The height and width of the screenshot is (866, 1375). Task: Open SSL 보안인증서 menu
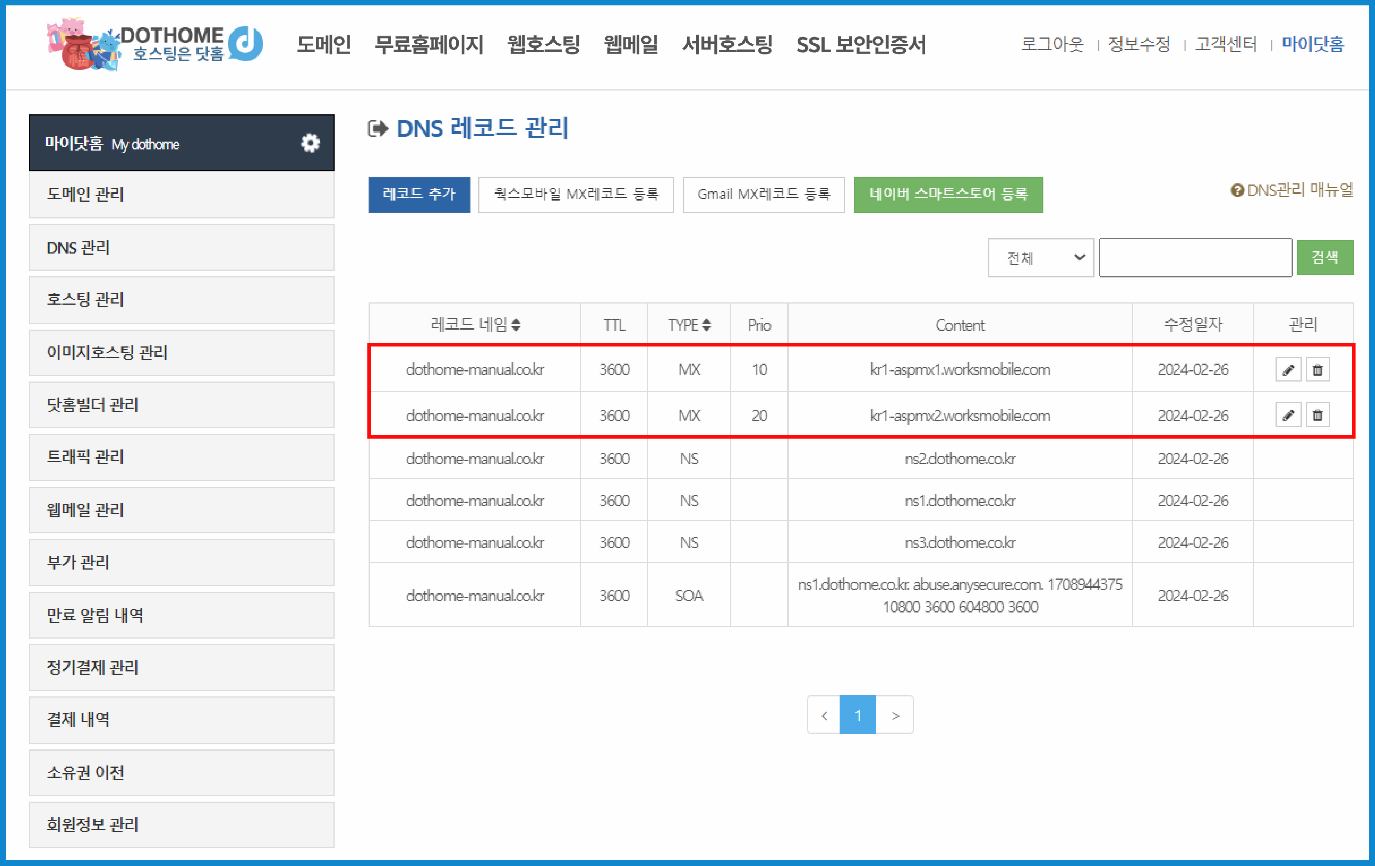click(860, 45)
